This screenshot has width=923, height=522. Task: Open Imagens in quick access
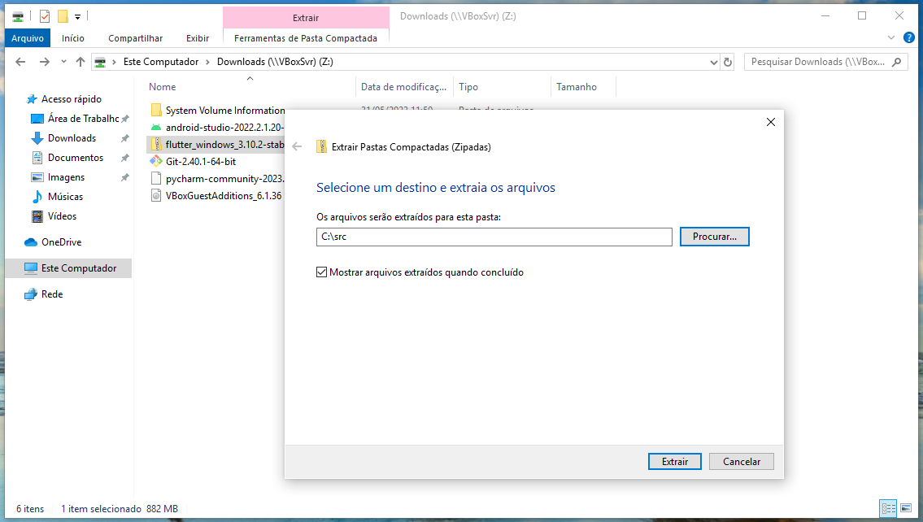click(x=66, y=176)
